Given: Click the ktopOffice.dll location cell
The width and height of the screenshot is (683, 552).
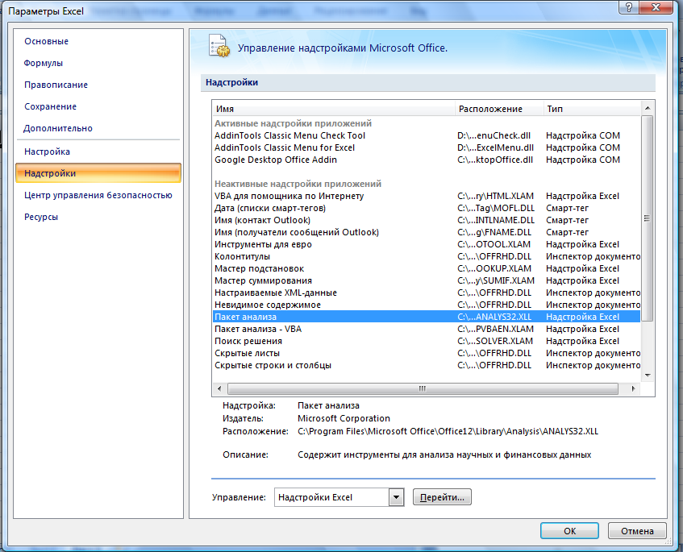Looking at the screenshot, I should 495,160.
